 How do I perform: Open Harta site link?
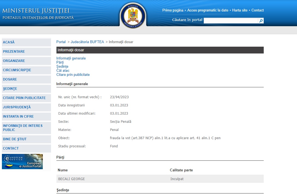tap(240, 10)
